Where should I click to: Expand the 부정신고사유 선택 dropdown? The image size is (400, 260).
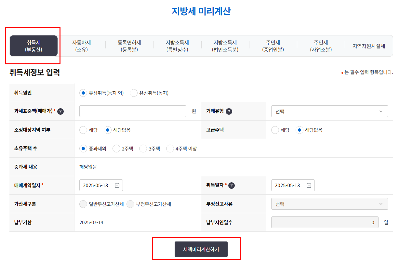pyautogui.click(x=329, y=204)
